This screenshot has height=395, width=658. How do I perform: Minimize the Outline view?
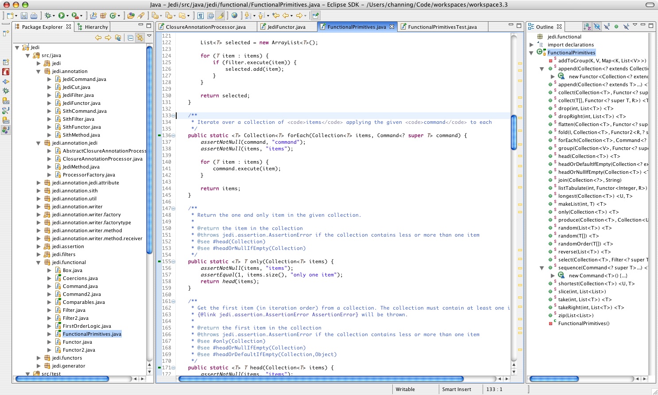point(643,25)
